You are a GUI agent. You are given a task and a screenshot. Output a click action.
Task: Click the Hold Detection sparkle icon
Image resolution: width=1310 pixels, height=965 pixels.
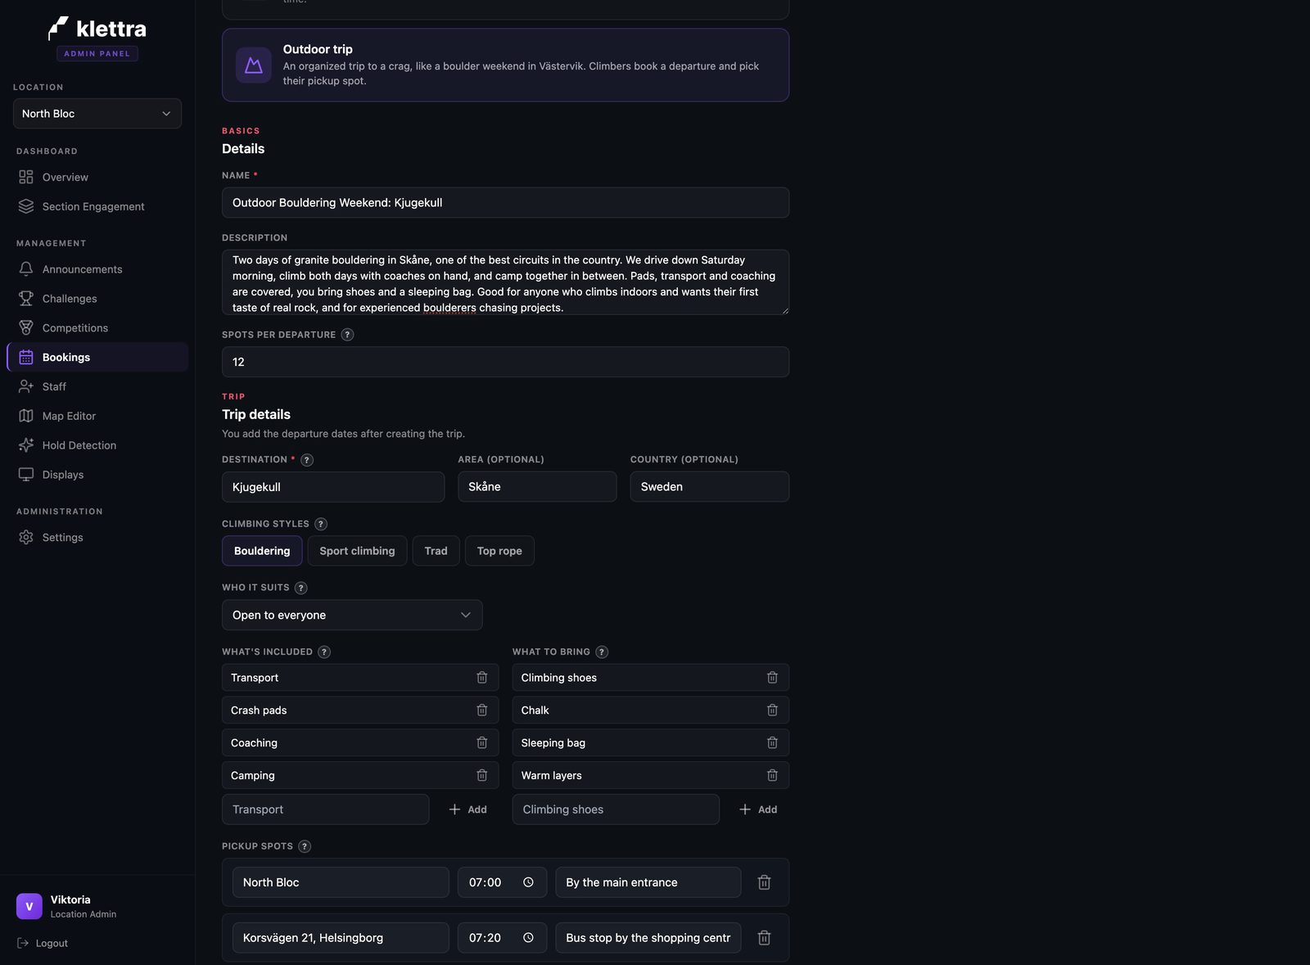tap(26, 445)
